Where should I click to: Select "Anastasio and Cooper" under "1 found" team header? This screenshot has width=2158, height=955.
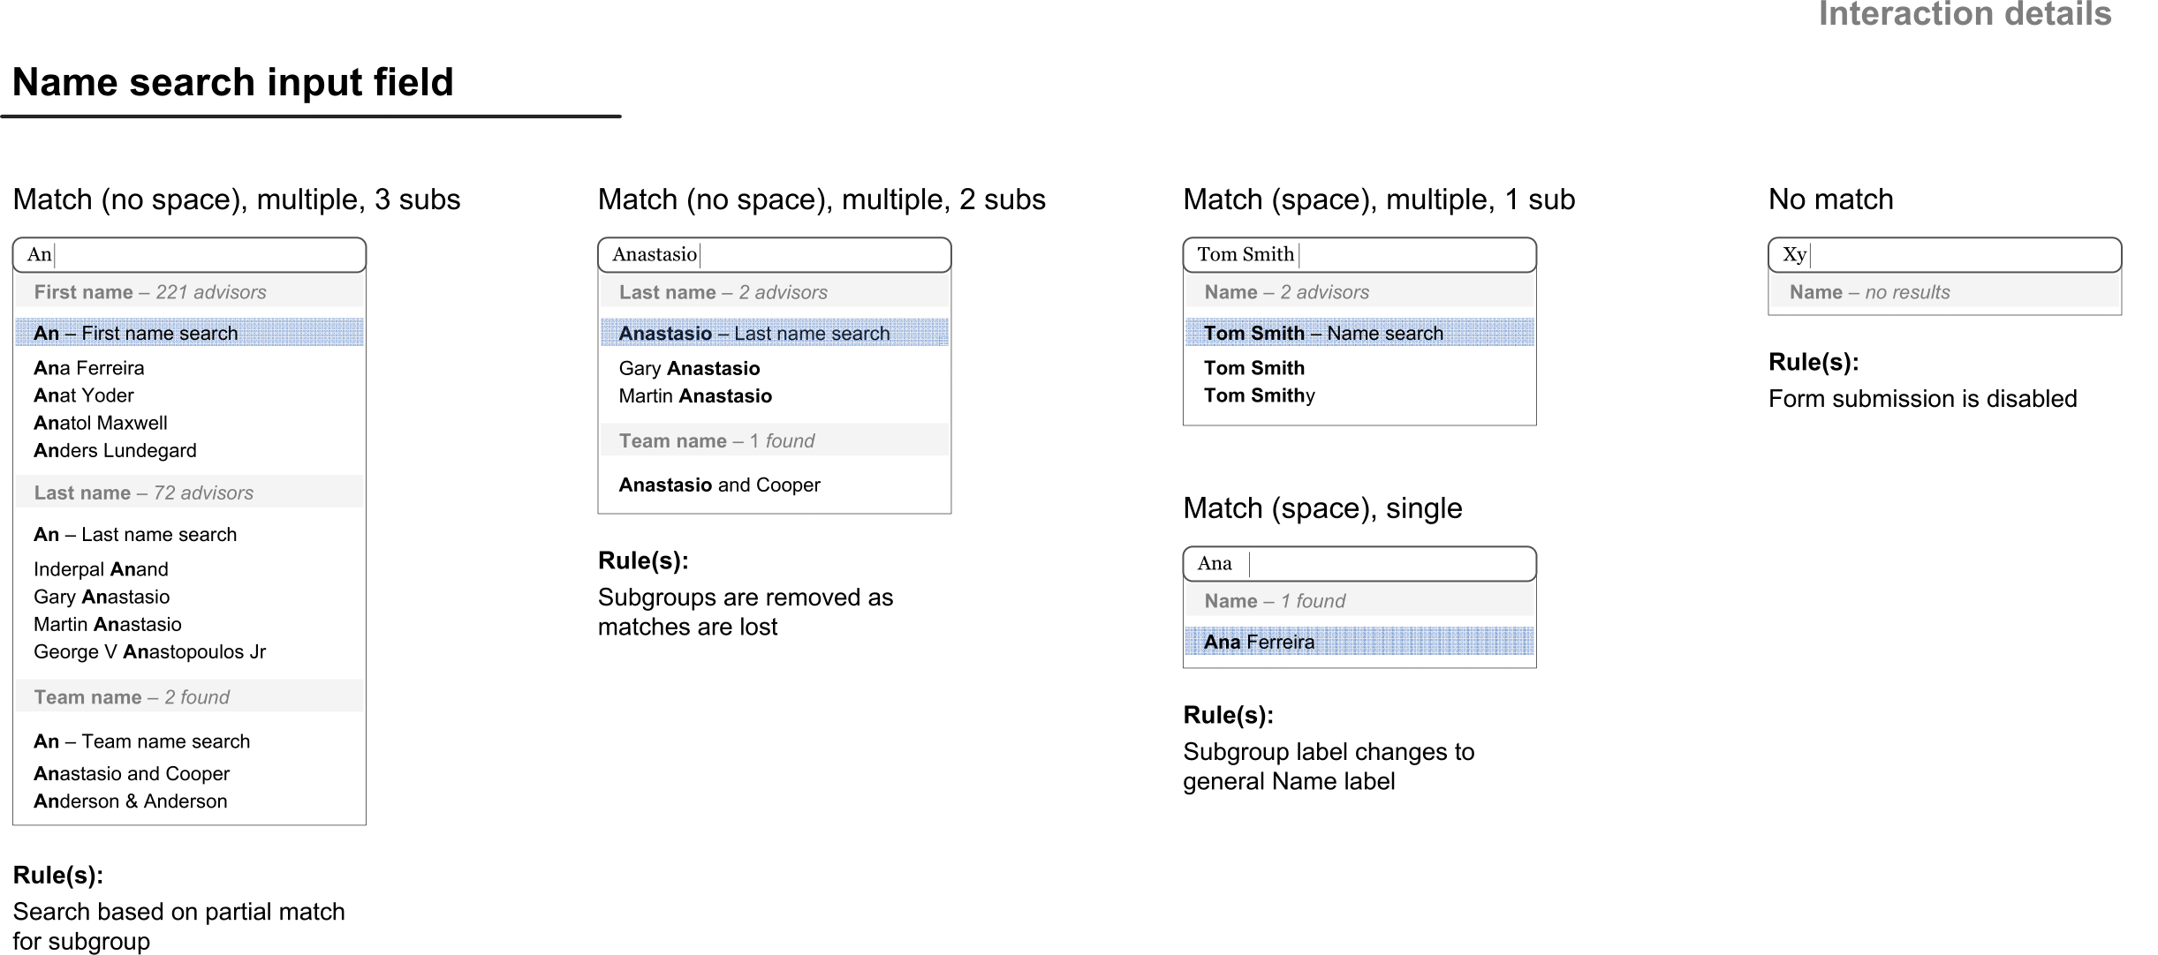[719, 485]
